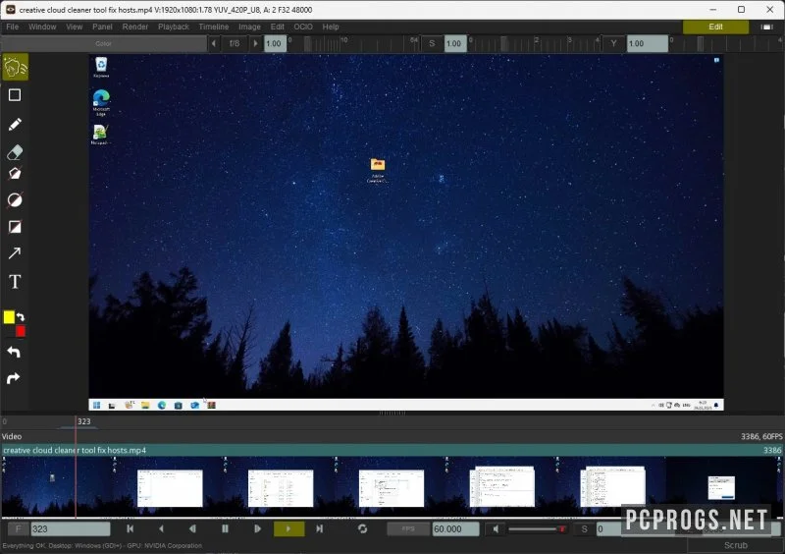Increase exposure with right arrow
Screen dimensions: 785x554
click(255, 43)
